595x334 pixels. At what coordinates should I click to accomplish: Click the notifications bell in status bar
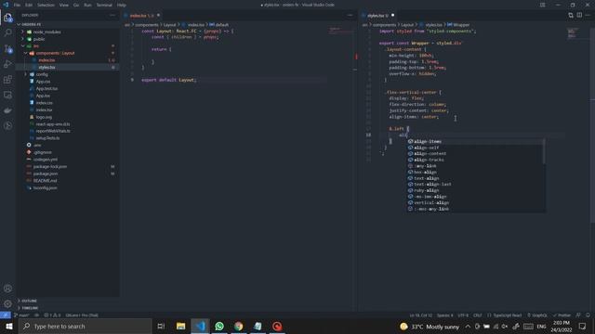point(588,315)
